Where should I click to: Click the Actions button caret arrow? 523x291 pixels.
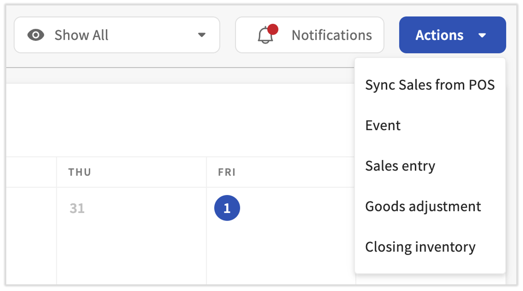coord(482,35)
